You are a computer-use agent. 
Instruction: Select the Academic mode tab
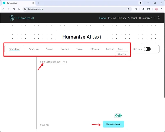point(34,49)
